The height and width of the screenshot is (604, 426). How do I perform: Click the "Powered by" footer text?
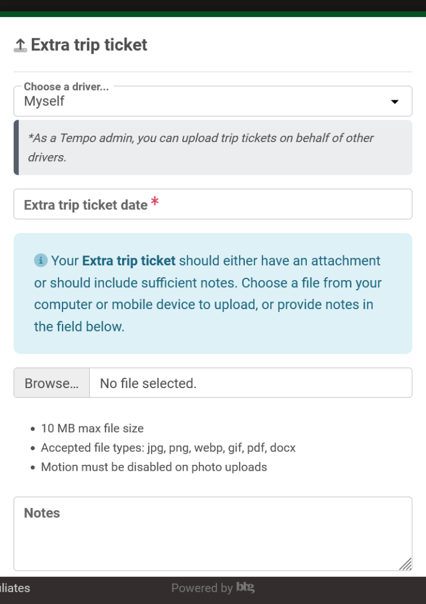[202, 588]
